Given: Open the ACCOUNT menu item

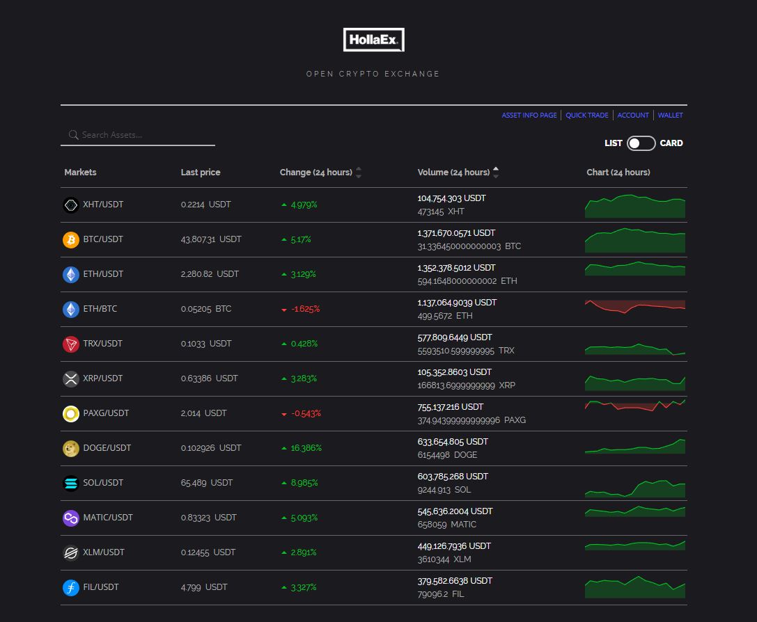Looking at the screenshot, I should 632,115.
